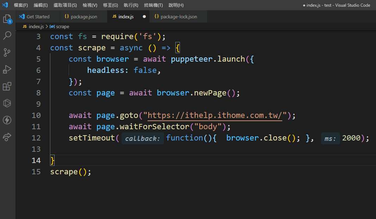Open the Search view icon
This screenshot has height=219, width=376.
(x=7, y=36)
